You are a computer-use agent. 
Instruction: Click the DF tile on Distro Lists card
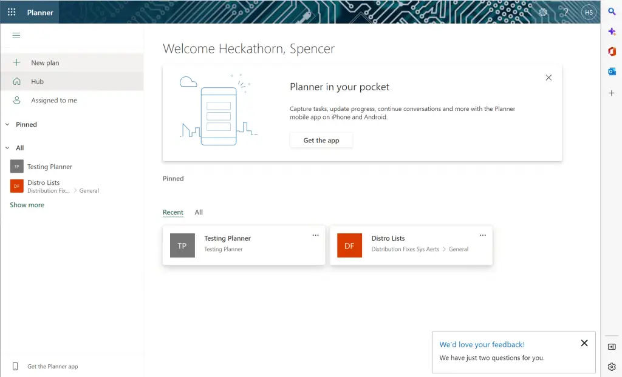click(349, 245)
